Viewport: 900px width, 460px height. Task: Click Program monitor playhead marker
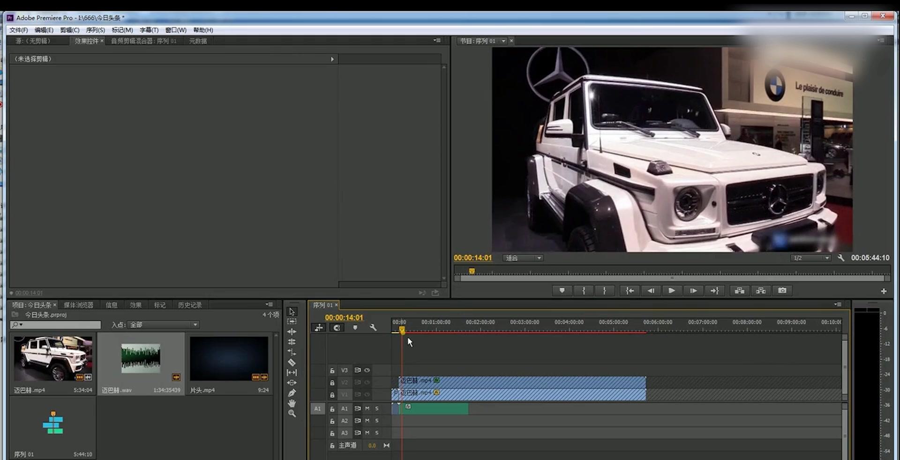(472, 271)
